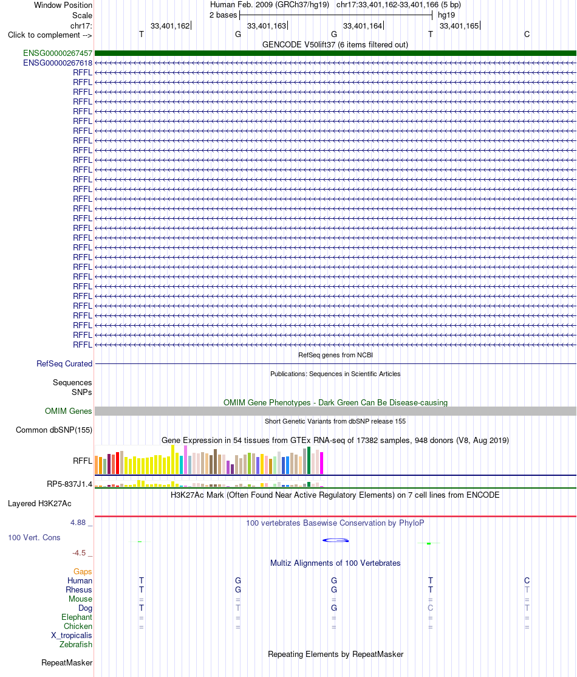The width and height of the screenshot is (577, 677).
Task: Select the gray OMIM Genes item bar
Action: pos(335,411)
